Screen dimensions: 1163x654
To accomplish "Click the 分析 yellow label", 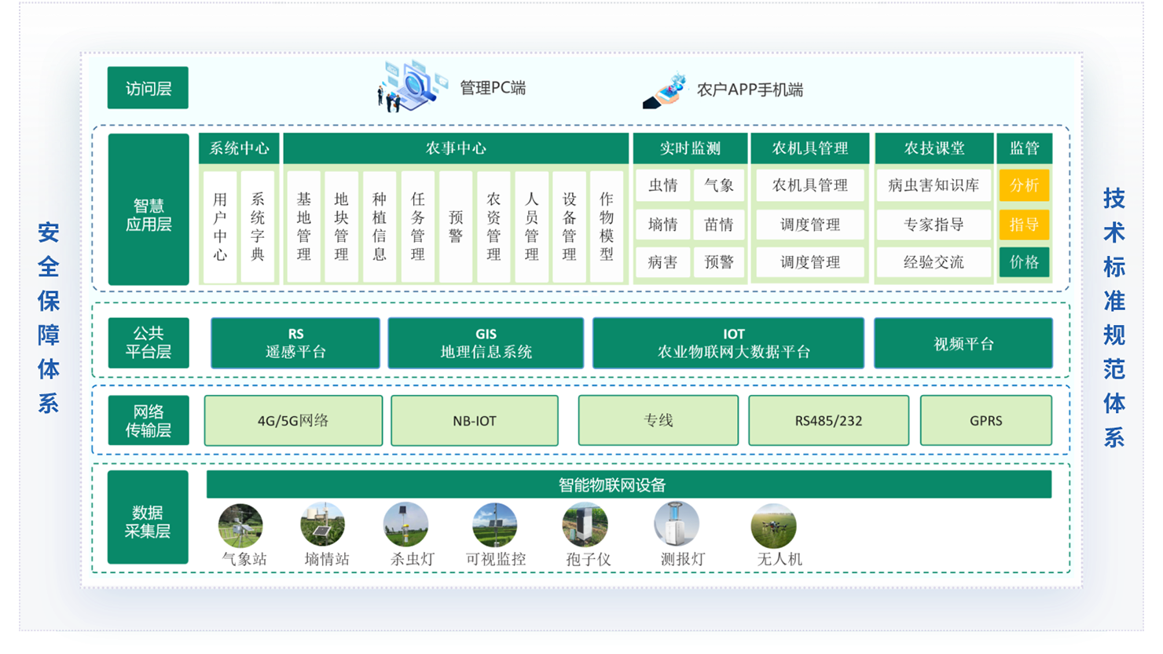I will [1024, 185].
